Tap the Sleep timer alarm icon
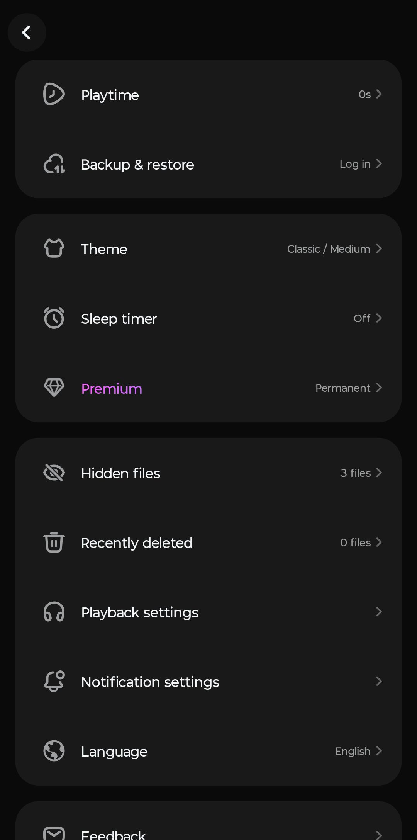 coord(54,318)
